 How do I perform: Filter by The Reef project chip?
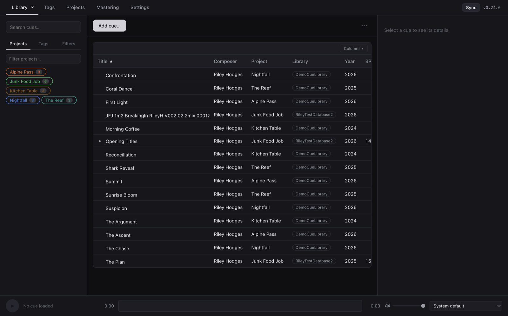[x=59, y=100]
